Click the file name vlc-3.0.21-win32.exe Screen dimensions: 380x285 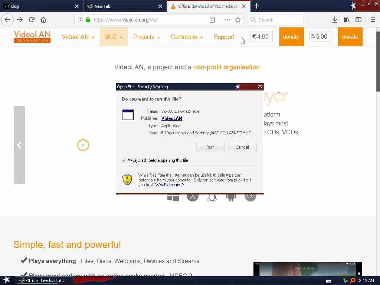click(180, 111)
